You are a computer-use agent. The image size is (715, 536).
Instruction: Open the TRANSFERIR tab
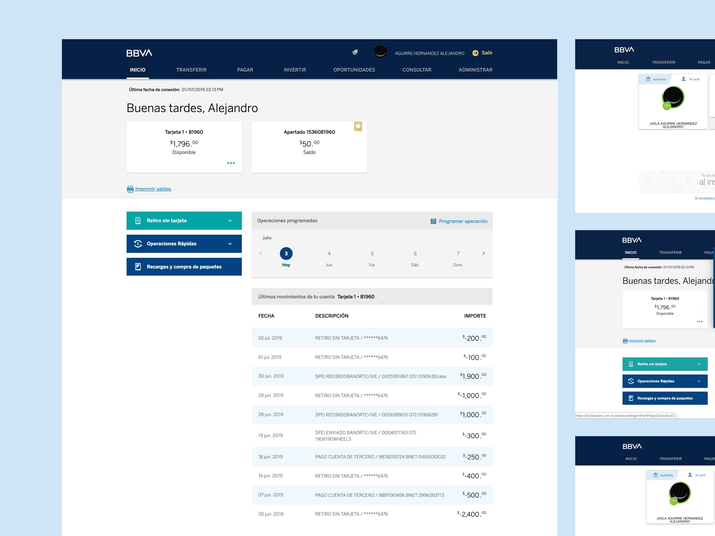tap(191, 70)
